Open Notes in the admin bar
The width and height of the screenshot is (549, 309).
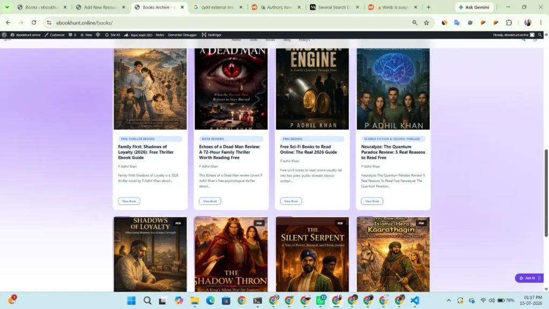click(x=160, y=35)
